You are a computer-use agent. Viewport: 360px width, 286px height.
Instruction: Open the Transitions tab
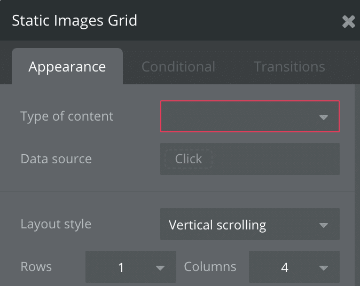(289, 67)
